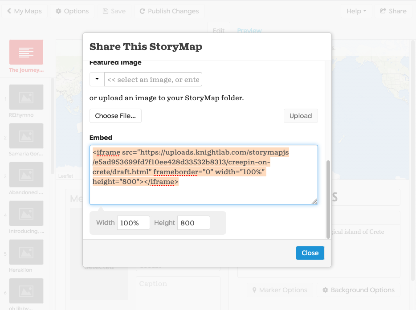
Task: Open the featured image dropdown arrow
Action: pyautogui.click(x=97, y=79)
